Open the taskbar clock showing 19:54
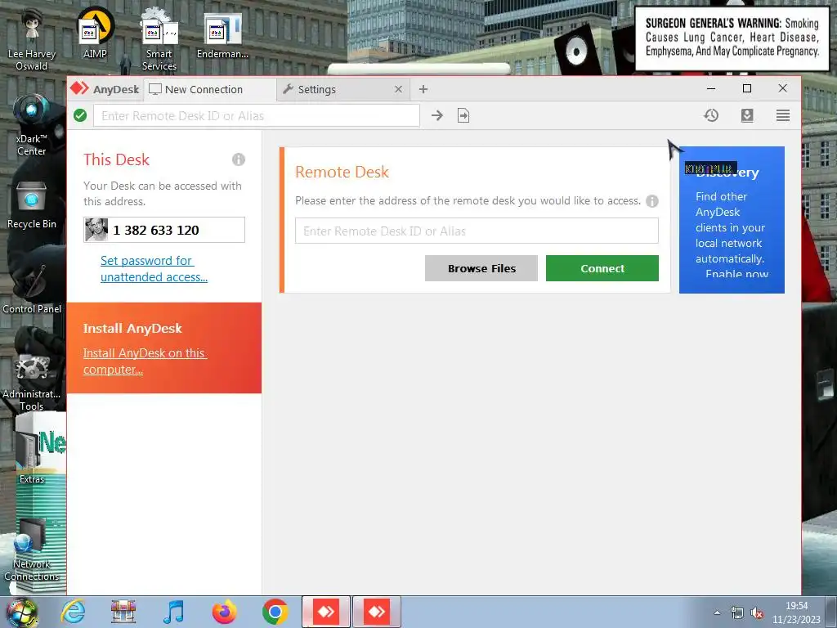The image size is (837, 628). click(796, 612)
